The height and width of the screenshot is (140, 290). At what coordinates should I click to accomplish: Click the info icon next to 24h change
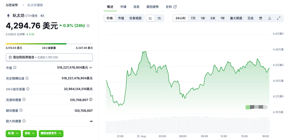click(88, 26)
